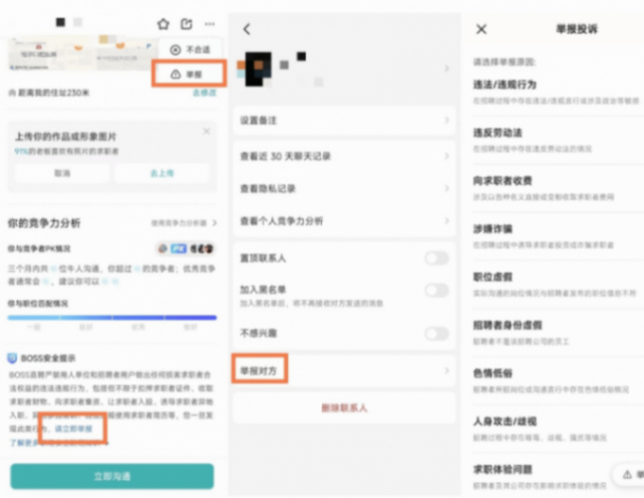This screenshot has width=644, height=498.
Task: Click the BOSS安全提示 shield icon
Action: pos(13,357)
